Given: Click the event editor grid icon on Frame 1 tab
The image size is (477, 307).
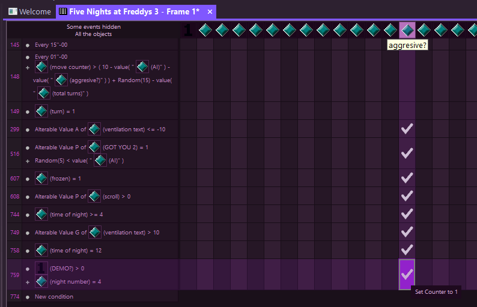Looking at the screenshot, I should click(62, 11).
